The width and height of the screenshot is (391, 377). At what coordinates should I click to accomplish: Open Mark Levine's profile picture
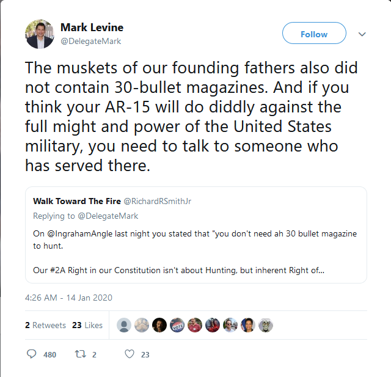coord(40,34)
